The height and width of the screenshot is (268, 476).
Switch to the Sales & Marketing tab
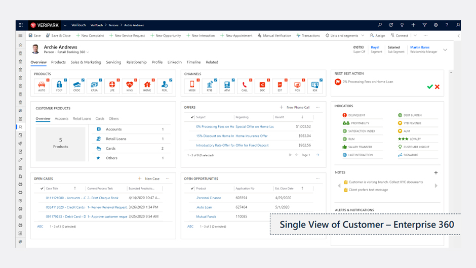tap(86, 62)
